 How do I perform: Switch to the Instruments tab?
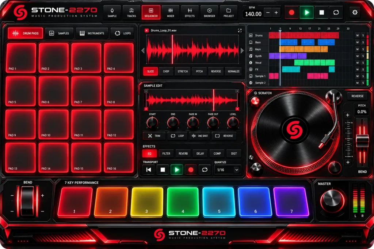92,33
